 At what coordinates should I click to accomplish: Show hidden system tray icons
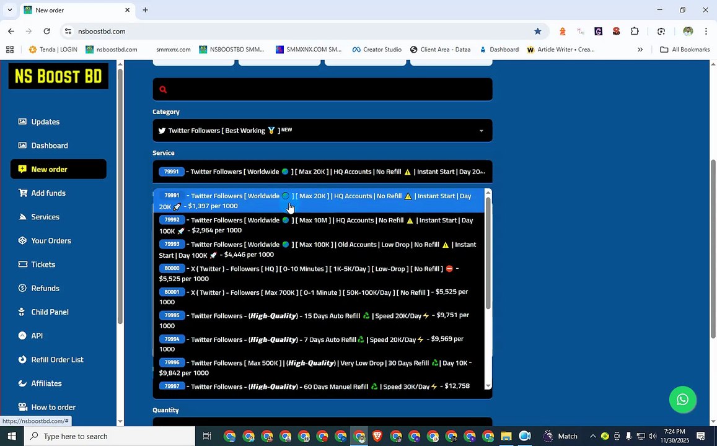click(592, 437)
